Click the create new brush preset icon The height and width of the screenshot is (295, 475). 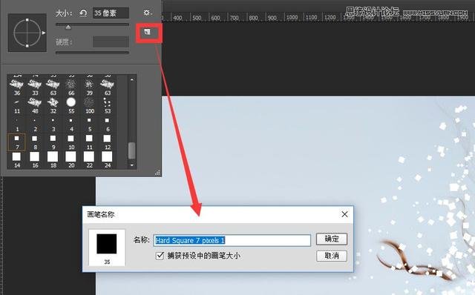147,32
